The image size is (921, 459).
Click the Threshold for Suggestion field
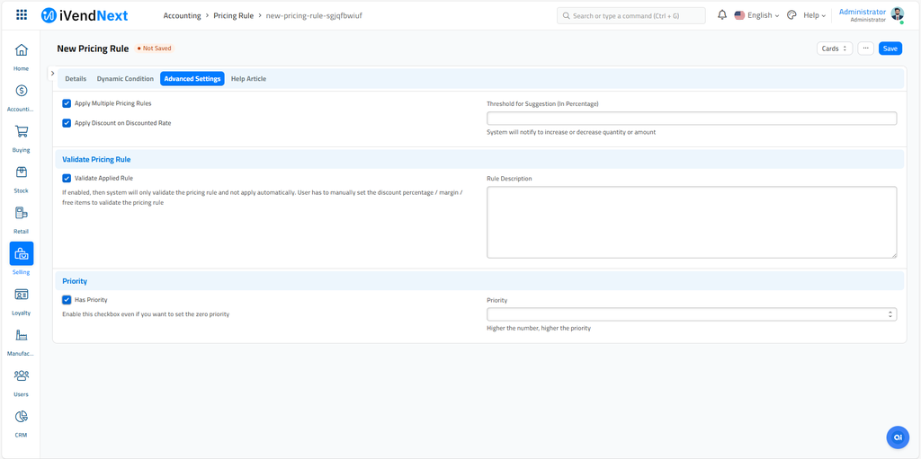click(691, 119)
